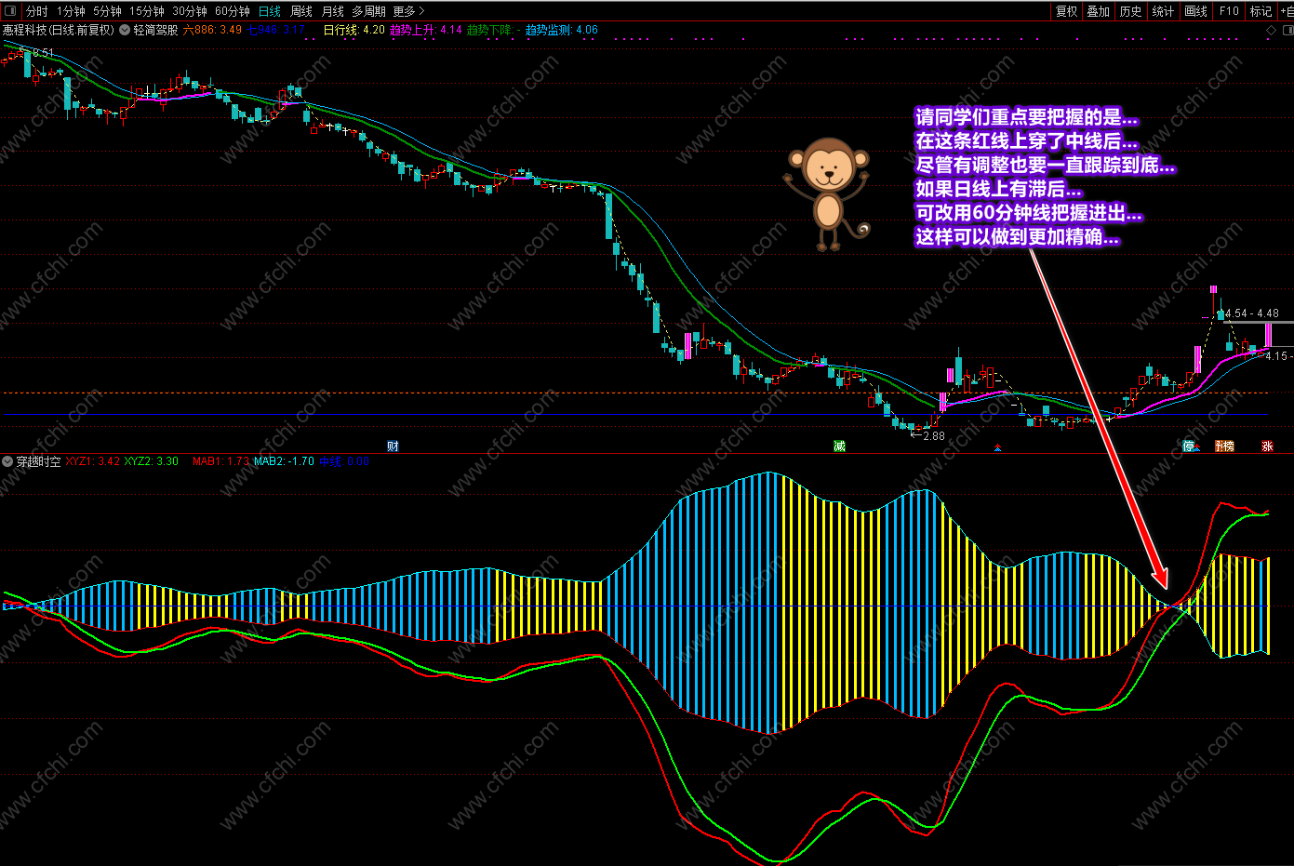Open the 多周期 multi-period view
This screenshot has width=1294, height=866.
tap(368, 11)
